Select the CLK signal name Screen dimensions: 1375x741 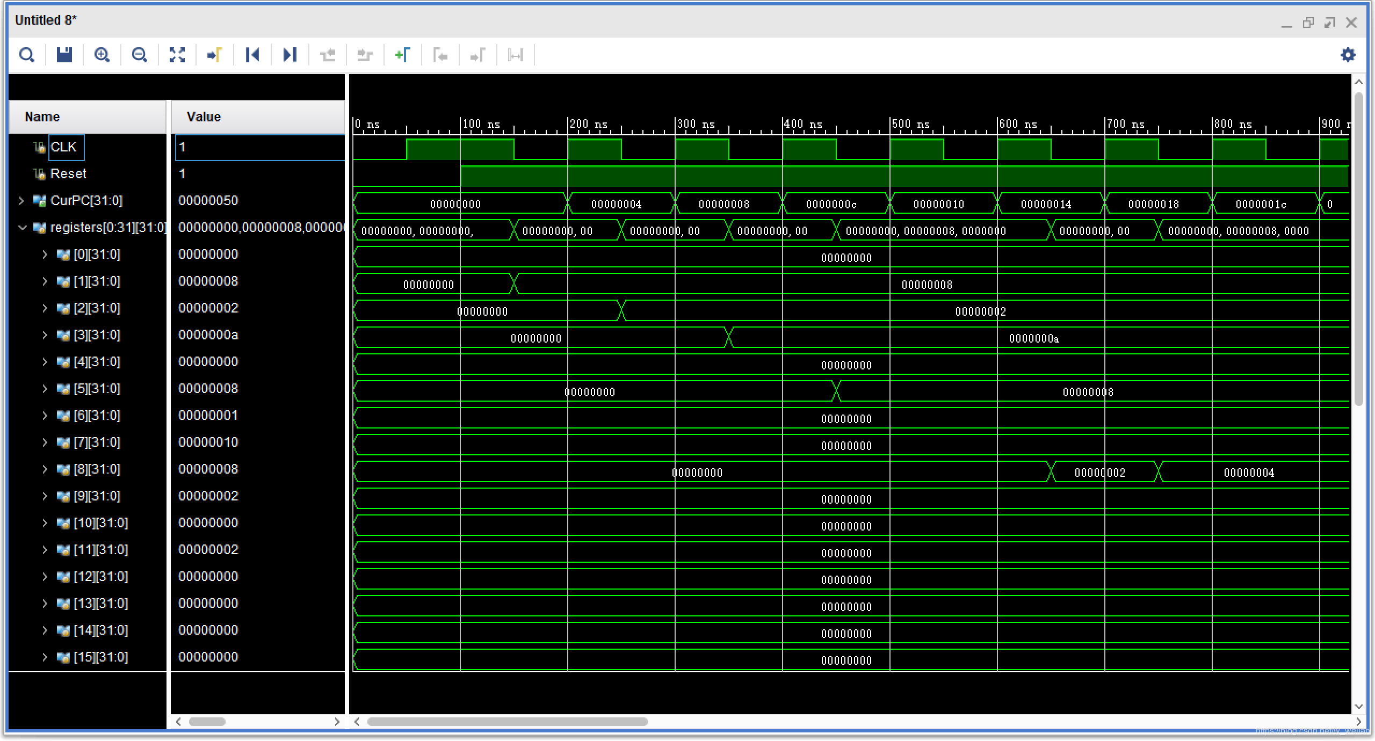pyautogui.click(x=63, y=147)
